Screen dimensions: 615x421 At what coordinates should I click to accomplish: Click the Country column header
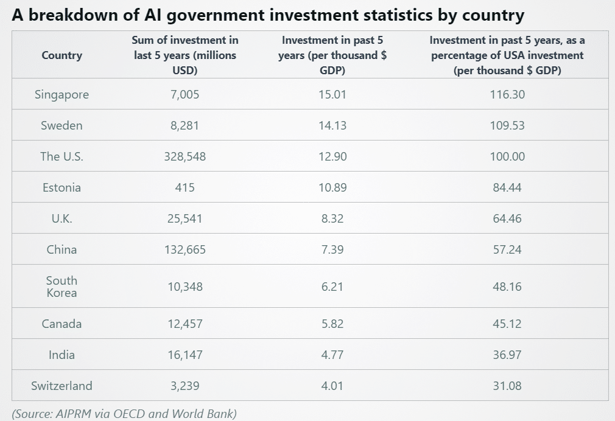point(61,55)
